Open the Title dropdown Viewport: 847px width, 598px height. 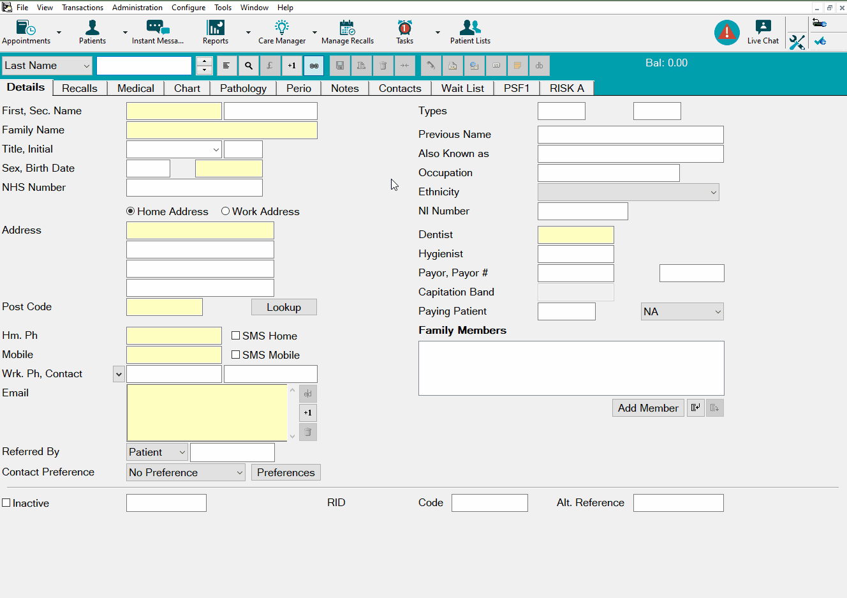point(174,149)
